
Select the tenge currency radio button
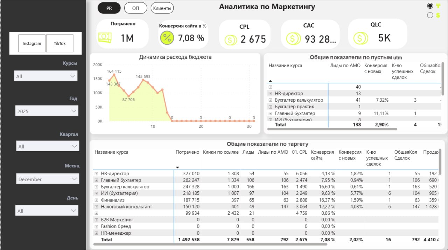(x=430, y=6)
